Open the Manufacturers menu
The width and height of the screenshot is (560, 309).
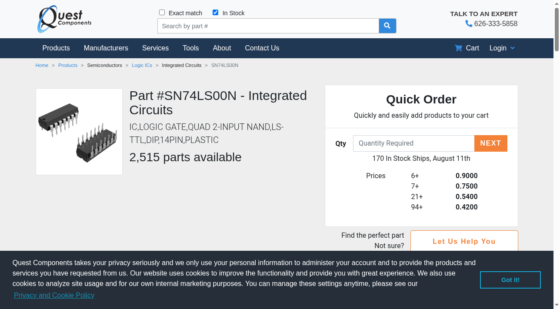[x=106, y=48]
